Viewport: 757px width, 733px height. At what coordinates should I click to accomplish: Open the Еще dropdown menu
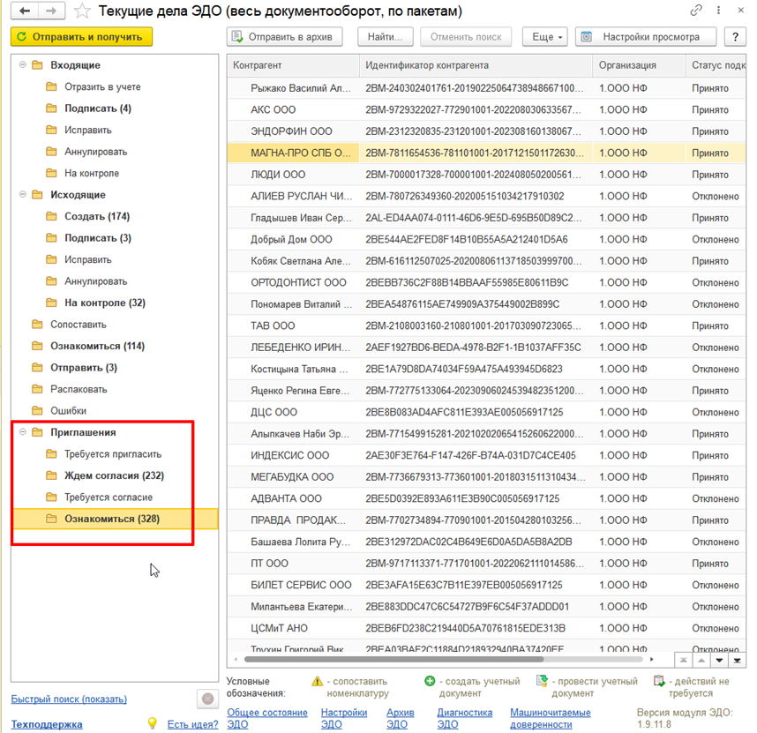pos(545,37)
